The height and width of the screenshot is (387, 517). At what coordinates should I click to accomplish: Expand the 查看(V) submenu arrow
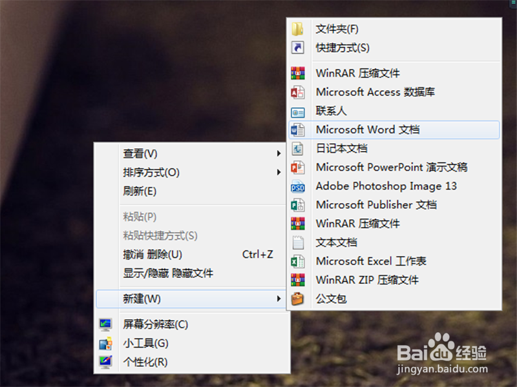click(279, 154)
